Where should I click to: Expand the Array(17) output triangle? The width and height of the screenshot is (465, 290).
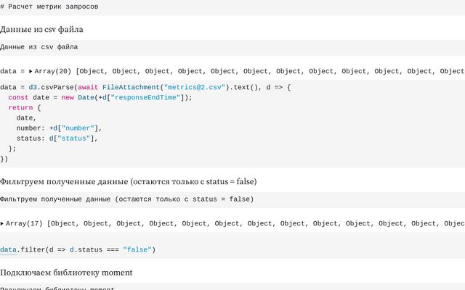coord(2,224)
